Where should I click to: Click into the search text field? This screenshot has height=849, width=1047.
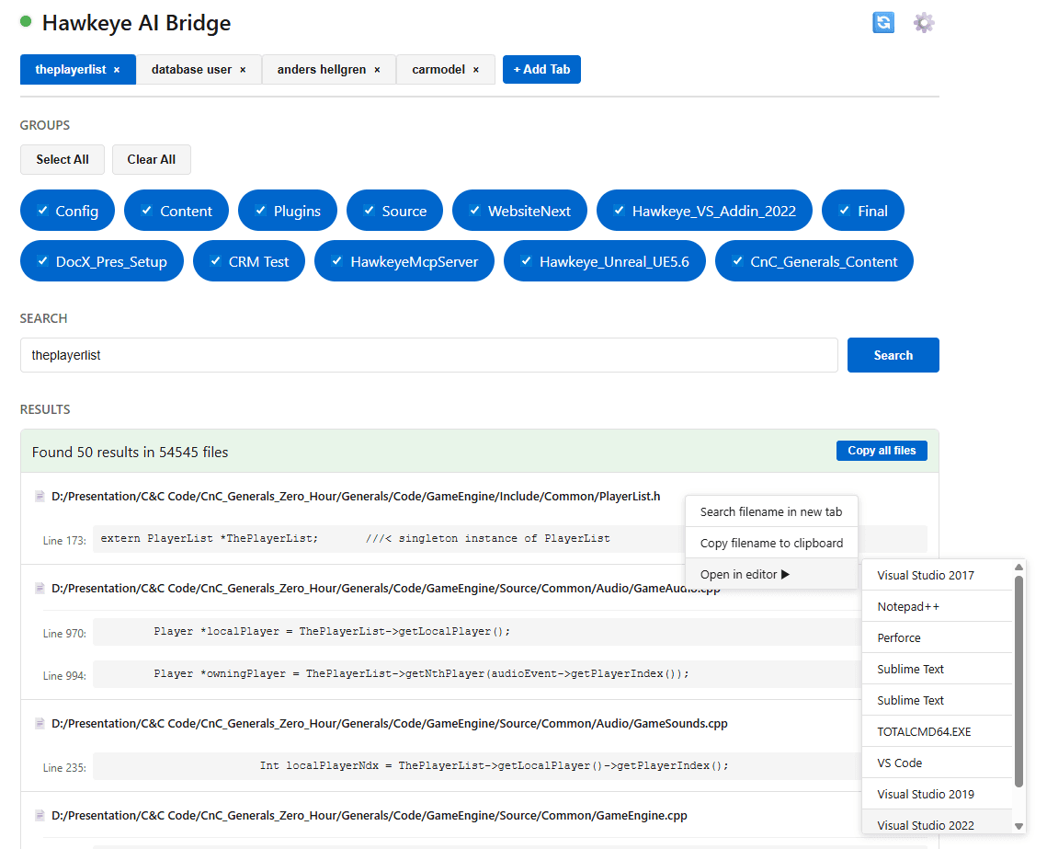pyautogui.click(x=428, y=355)
